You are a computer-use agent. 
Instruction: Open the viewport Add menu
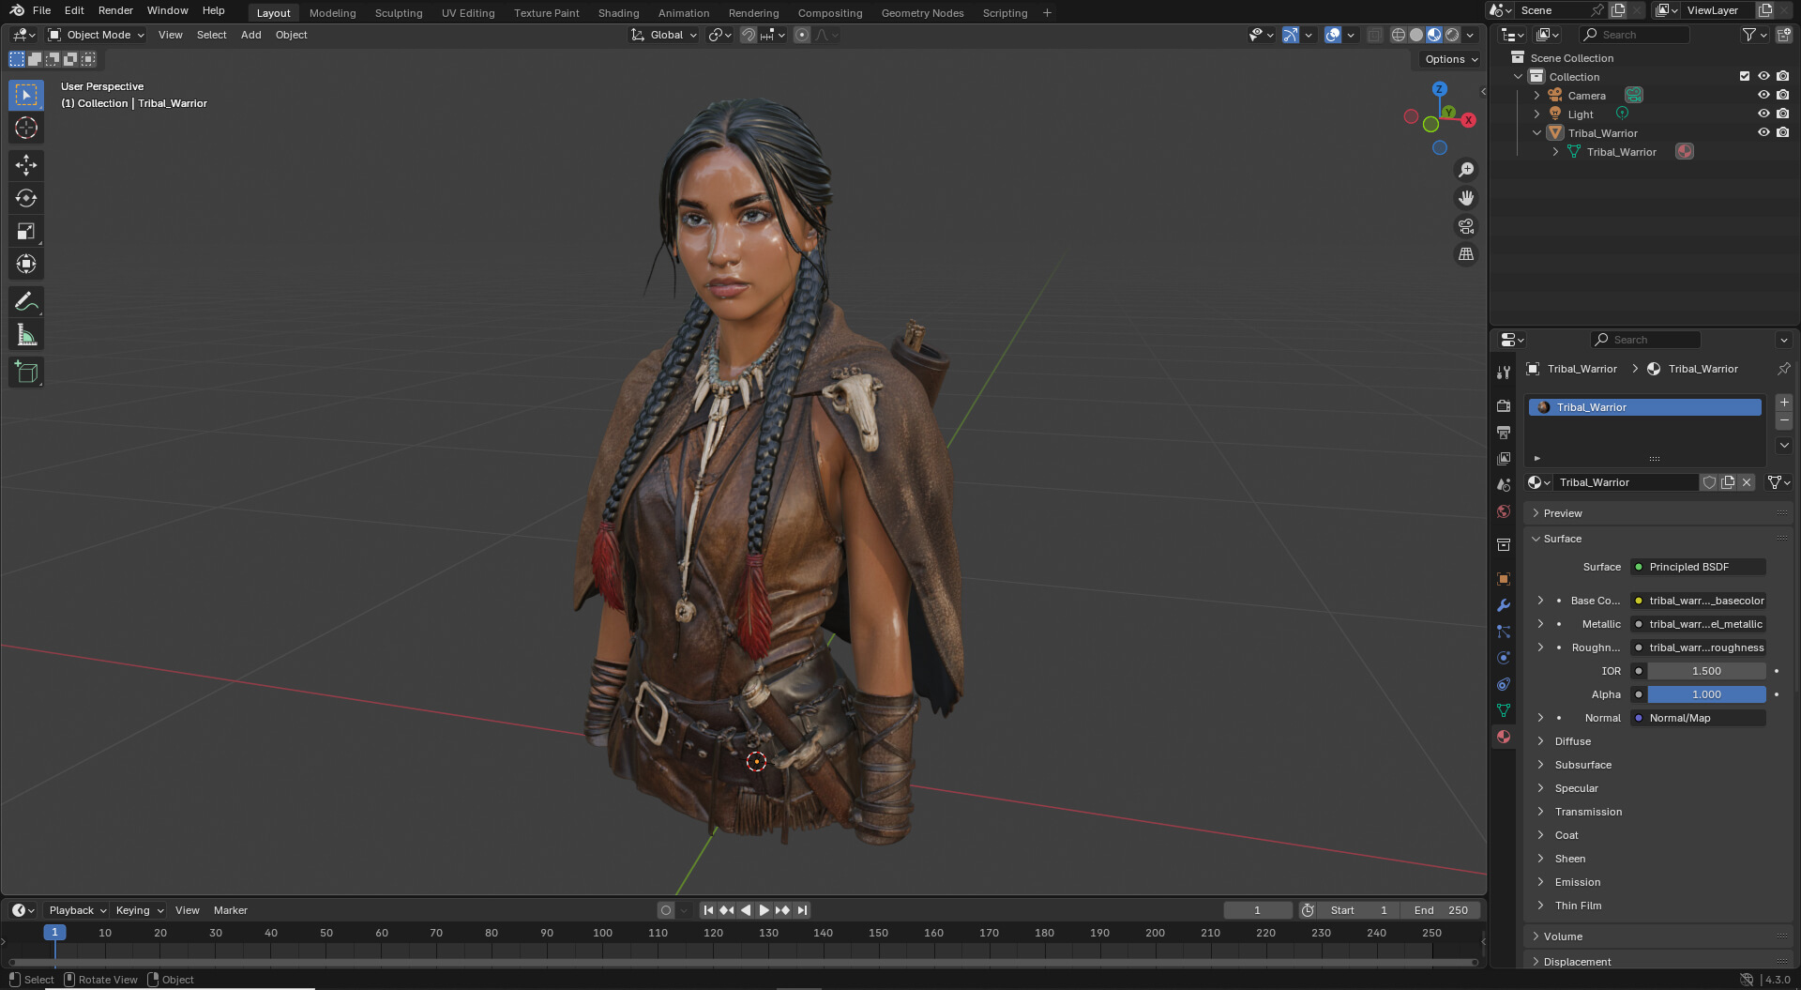250,35
